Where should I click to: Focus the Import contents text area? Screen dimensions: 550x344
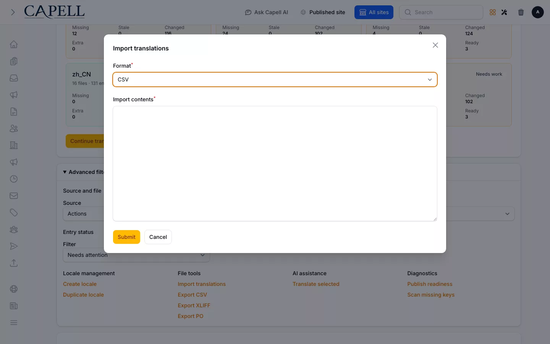pos(275,164)
